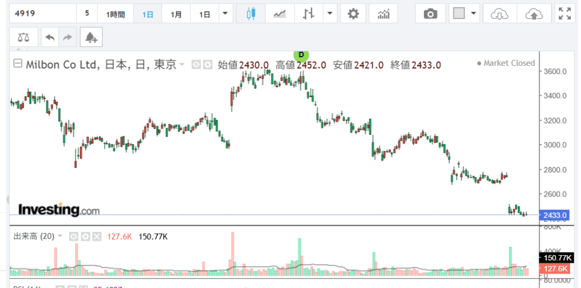Screen dimensions: 581x288
Task: Toggle visibility eye for Milbon Co Ltd series
Action: coord(196,65)
